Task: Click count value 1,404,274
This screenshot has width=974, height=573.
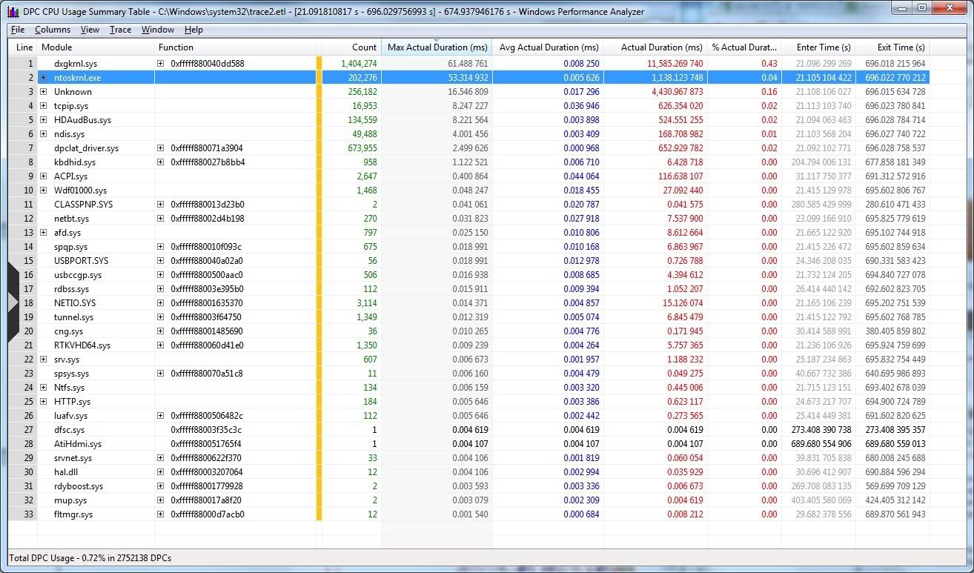Action: (x=360, y=64)
